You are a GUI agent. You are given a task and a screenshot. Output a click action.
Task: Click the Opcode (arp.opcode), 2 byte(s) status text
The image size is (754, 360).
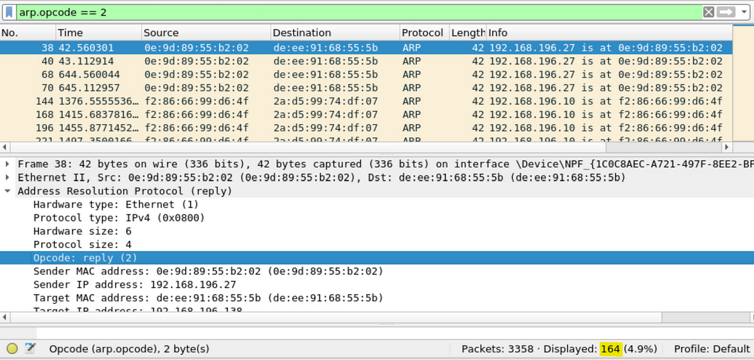(129, 349)
